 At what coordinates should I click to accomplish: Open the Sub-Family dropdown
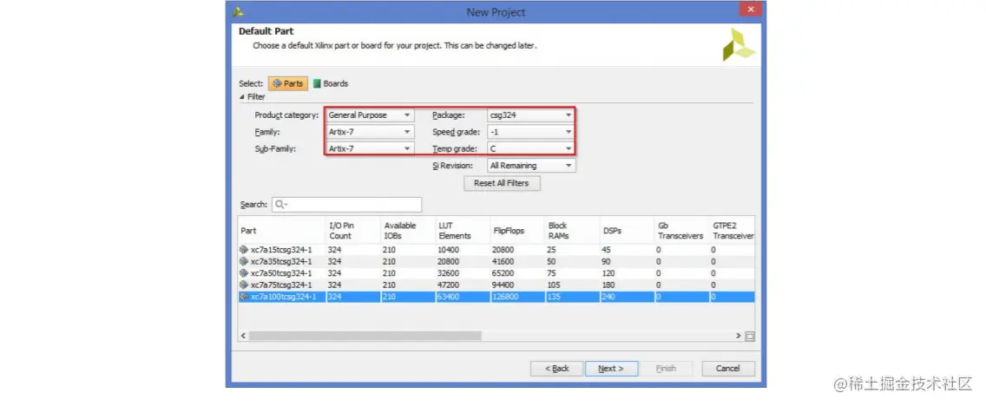(x=371, y=149)
